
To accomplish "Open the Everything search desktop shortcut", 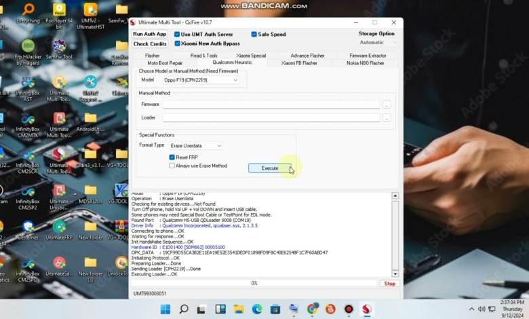I will point(28,14).
